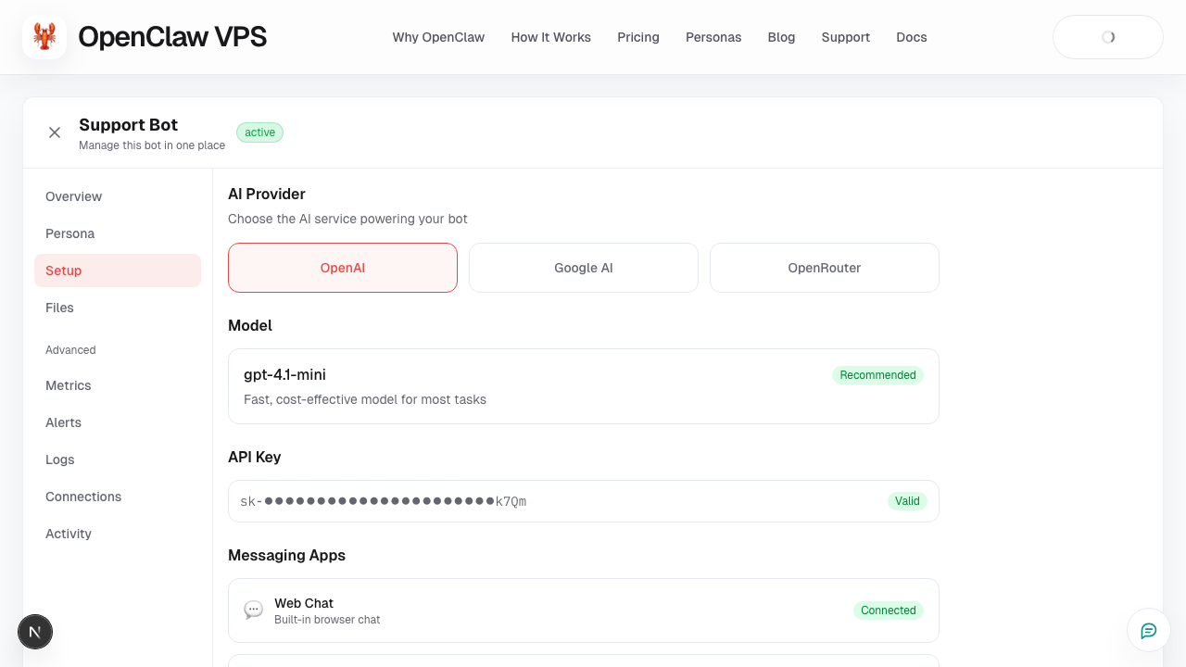Open the Metrics page
The width and height of the screenshot is (1186, 667).
[x=69, y=385]
